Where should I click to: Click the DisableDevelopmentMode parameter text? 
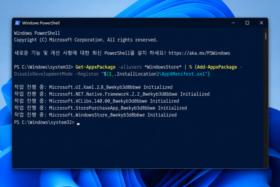pos(43,74)
